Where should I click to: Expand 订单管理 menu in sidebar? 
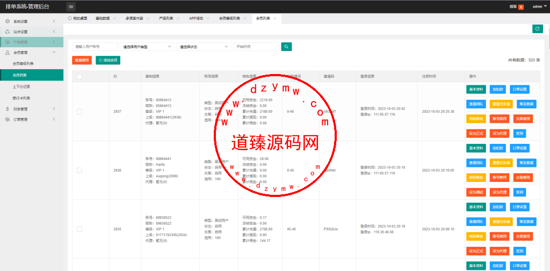pyautogui.click(x=32, y=120)
